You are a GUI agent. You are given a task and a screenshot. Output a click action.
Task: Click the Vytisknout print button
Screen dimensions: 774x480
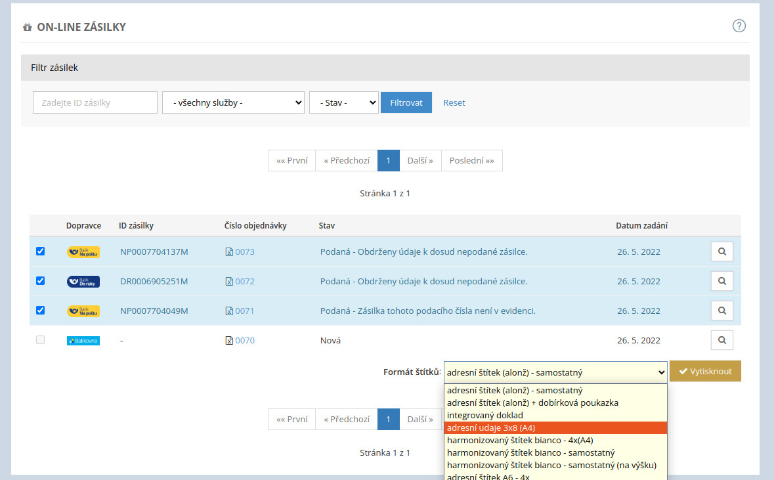[705, 371]
